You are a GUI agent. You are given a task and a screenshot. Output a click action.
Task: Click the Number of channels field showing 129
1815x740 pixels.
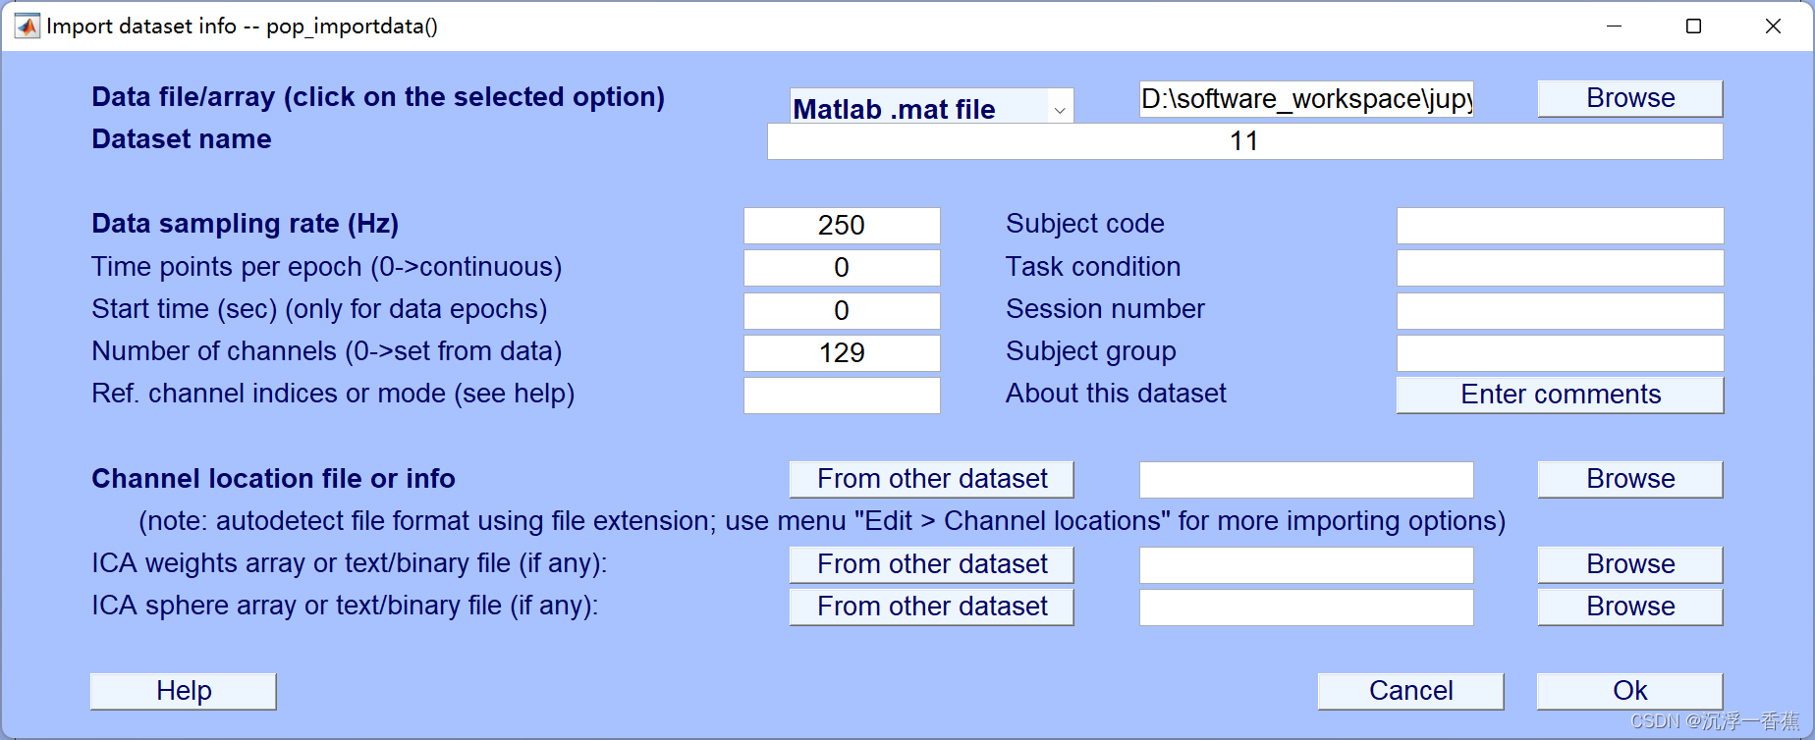[842, 353]
